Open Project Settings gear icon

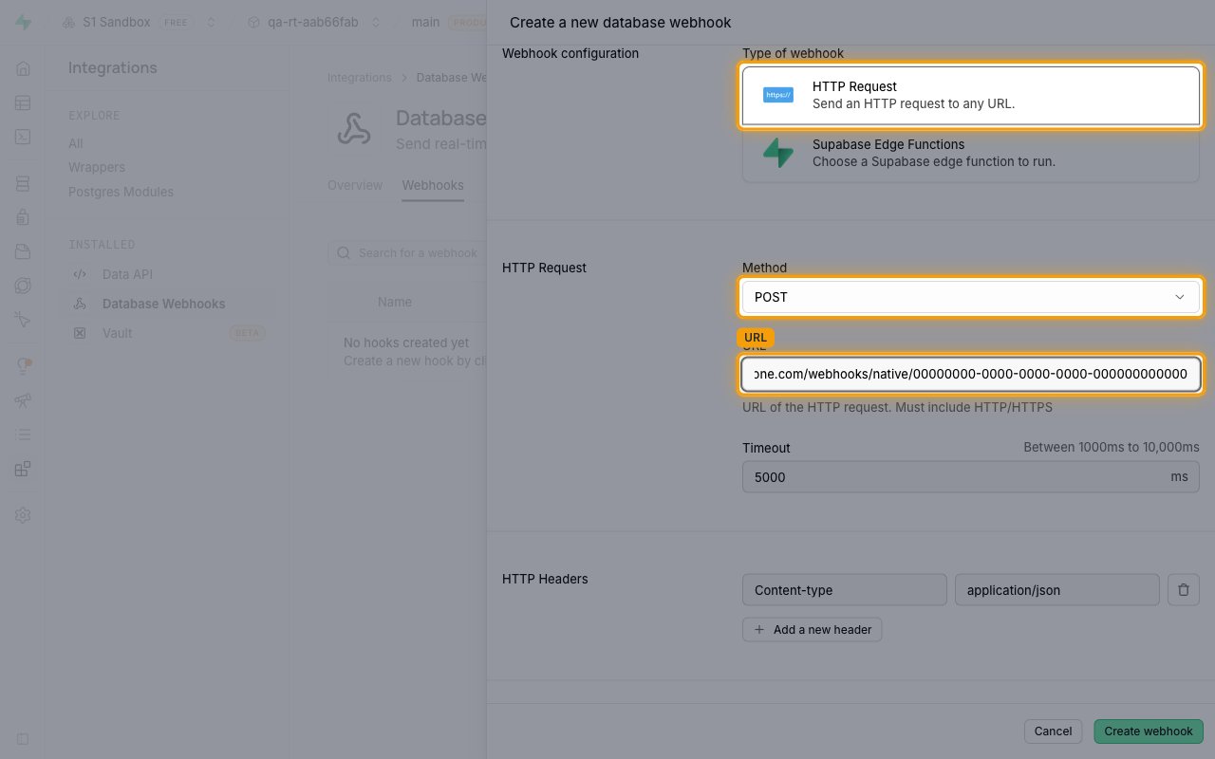click(23, 515)
